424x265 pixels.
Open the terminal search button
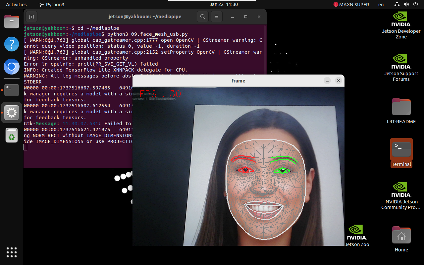203,17
